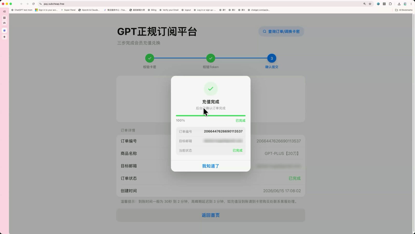Viewport: 415px width, 234px height.
Task: Toggle the sidebar panel icon at top-left
Action: 4,11
